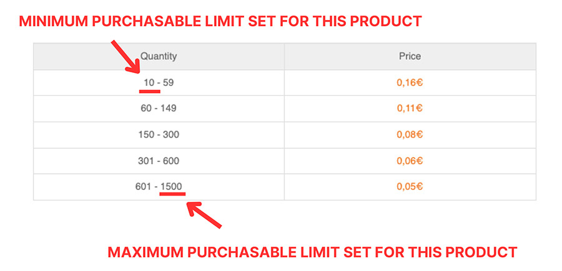Click the 0,05€ price
This screenshot has height=271, width=562.
(x=410, y=187)
